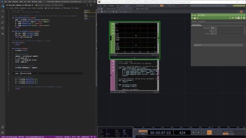This screenshot has width=246, height=138.
Task: Click the Wiki button in TouchDesigner
Action: click(x=127, y=6)
